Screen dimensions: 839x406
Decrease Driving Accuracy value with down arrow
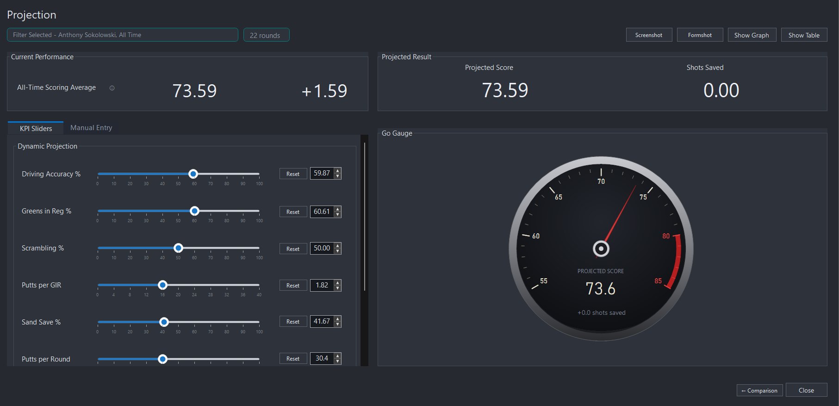pyautogui.click(x=338, y=176)
